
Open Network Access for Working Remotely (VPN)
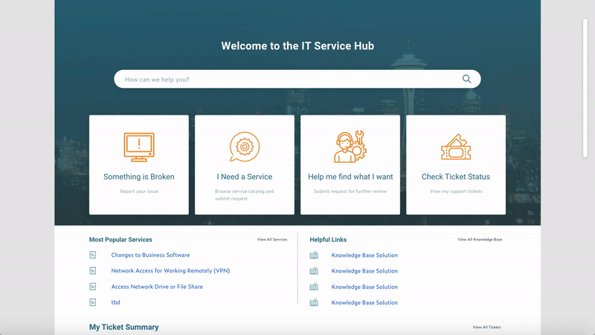[x=170, y=271]
